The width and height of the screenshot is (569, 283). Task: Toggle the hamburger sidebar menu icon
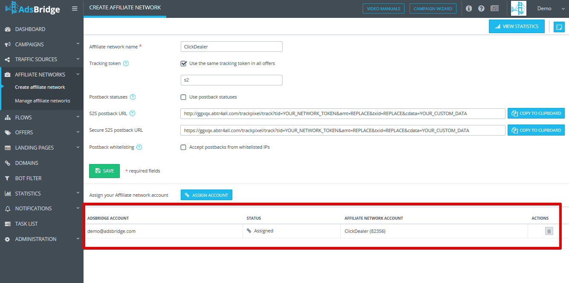click(x=75, y=8)
